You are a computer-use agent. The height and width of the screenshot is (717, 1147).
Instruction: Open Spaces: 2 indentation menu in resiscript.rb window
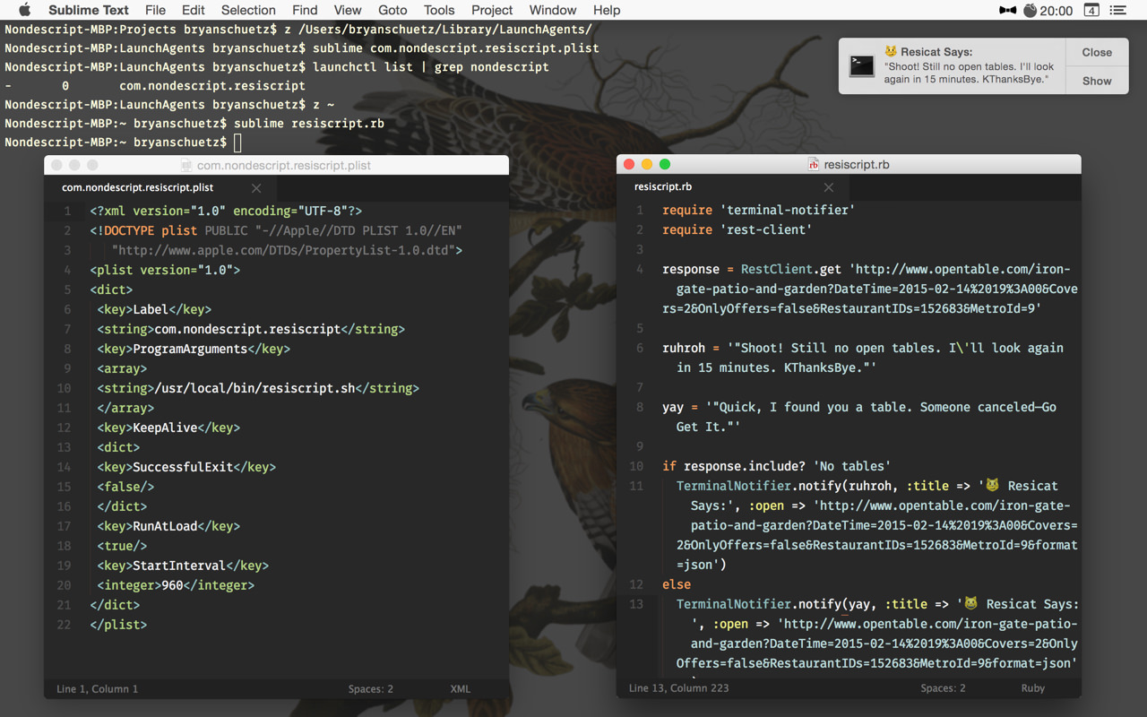coord(943,688)
